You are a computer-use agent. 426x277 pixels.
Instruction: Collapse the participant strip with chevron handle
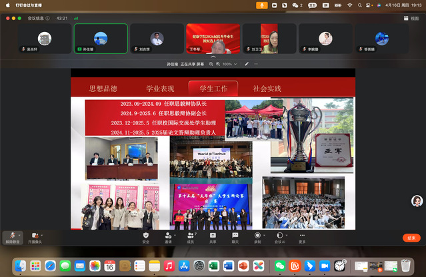pyautogui.click(x=213, y=57)
